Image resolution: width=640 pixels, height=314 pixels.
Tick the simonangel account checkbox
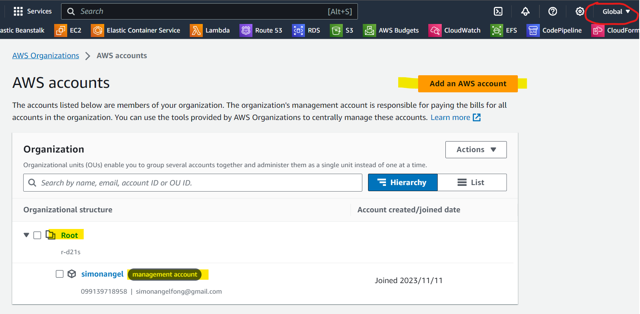tap(59, 274)
